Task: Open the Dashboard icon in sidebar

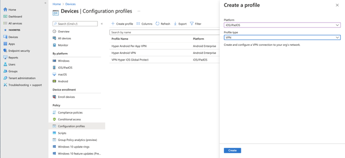Action: (x=6, y=16)
